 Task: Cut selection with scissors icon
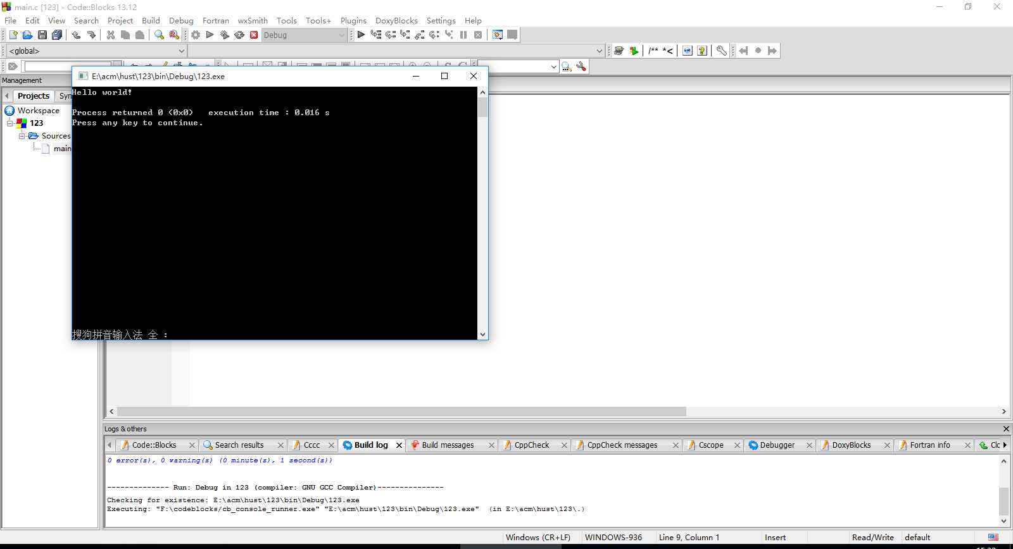click(x=111, y=35)
